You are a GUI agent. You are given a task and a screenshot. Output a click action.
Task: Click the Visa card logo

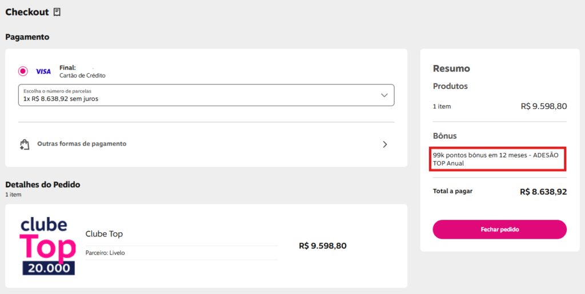[x=43, y=71]
